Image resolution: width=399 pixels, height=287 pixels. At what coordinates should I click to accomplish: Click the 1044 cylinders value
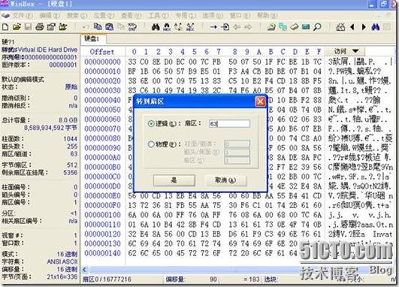click(x=70, y=139)
